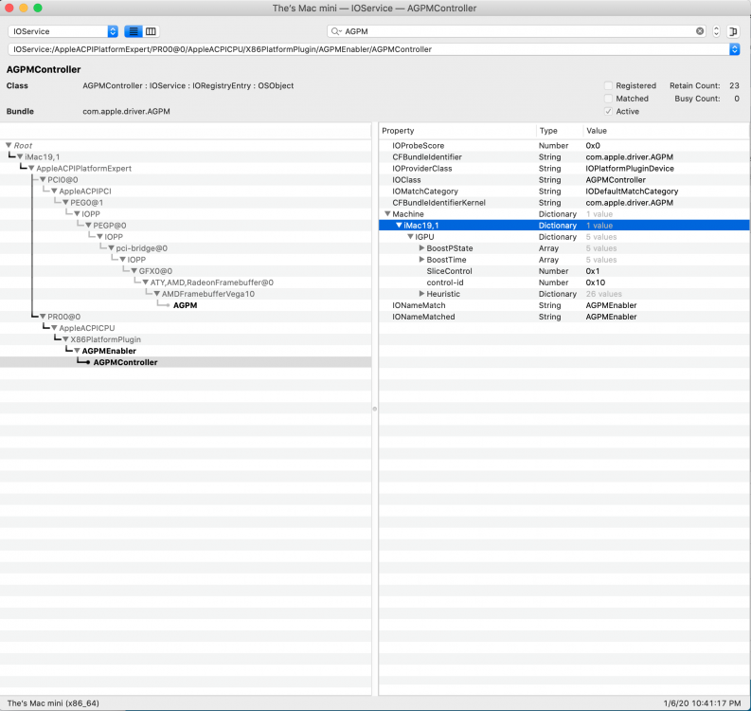Toggle the inspector sidebar icon
Screen dimensions: 751x711
pos(733,31)
